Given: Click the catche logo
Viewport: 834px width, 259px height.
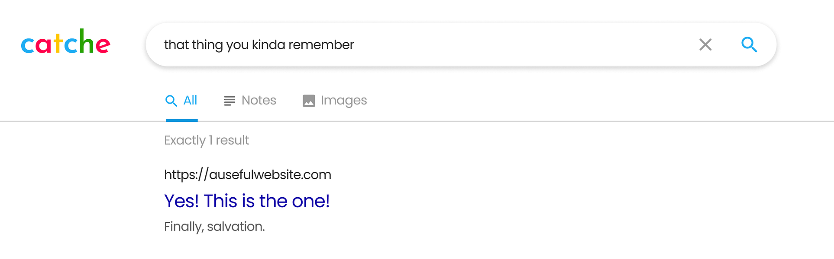Looking at the screenshot, I should (x=66, y=43).
